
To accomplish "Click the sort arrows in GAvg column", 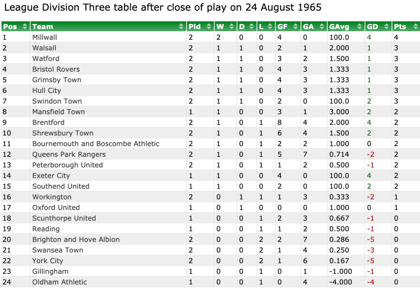I will point(360,27).
